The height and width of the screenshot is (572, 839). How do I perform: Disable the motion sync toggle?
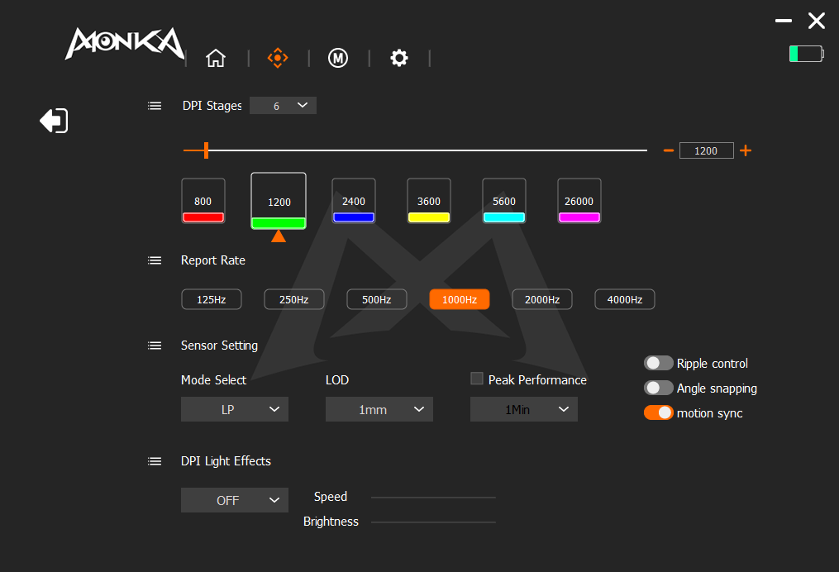(x=659, y=413)
